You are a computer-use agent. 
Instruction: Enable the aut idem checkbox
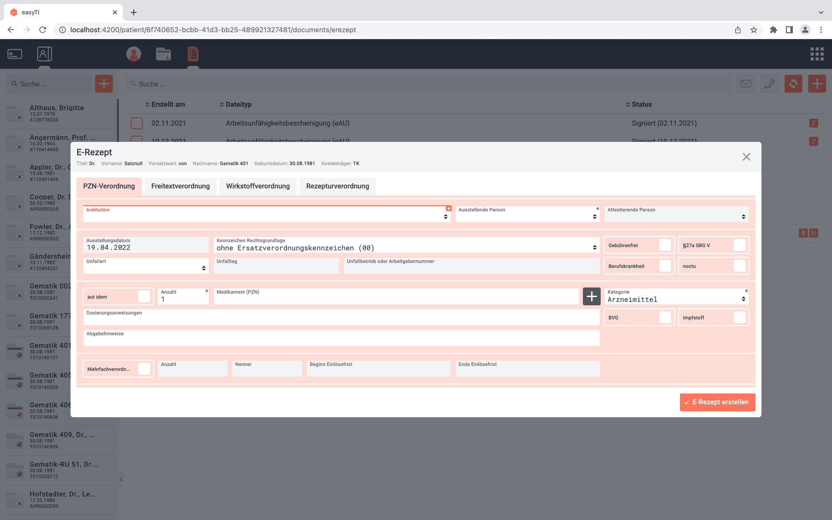(x=144, y=297)
